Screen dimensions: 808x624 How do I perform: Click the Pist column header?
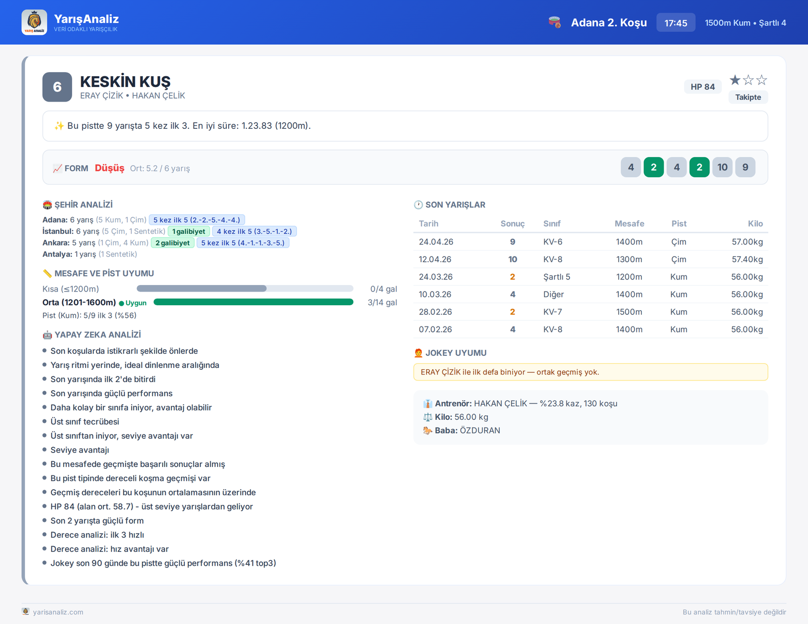(x=679, y=223)
